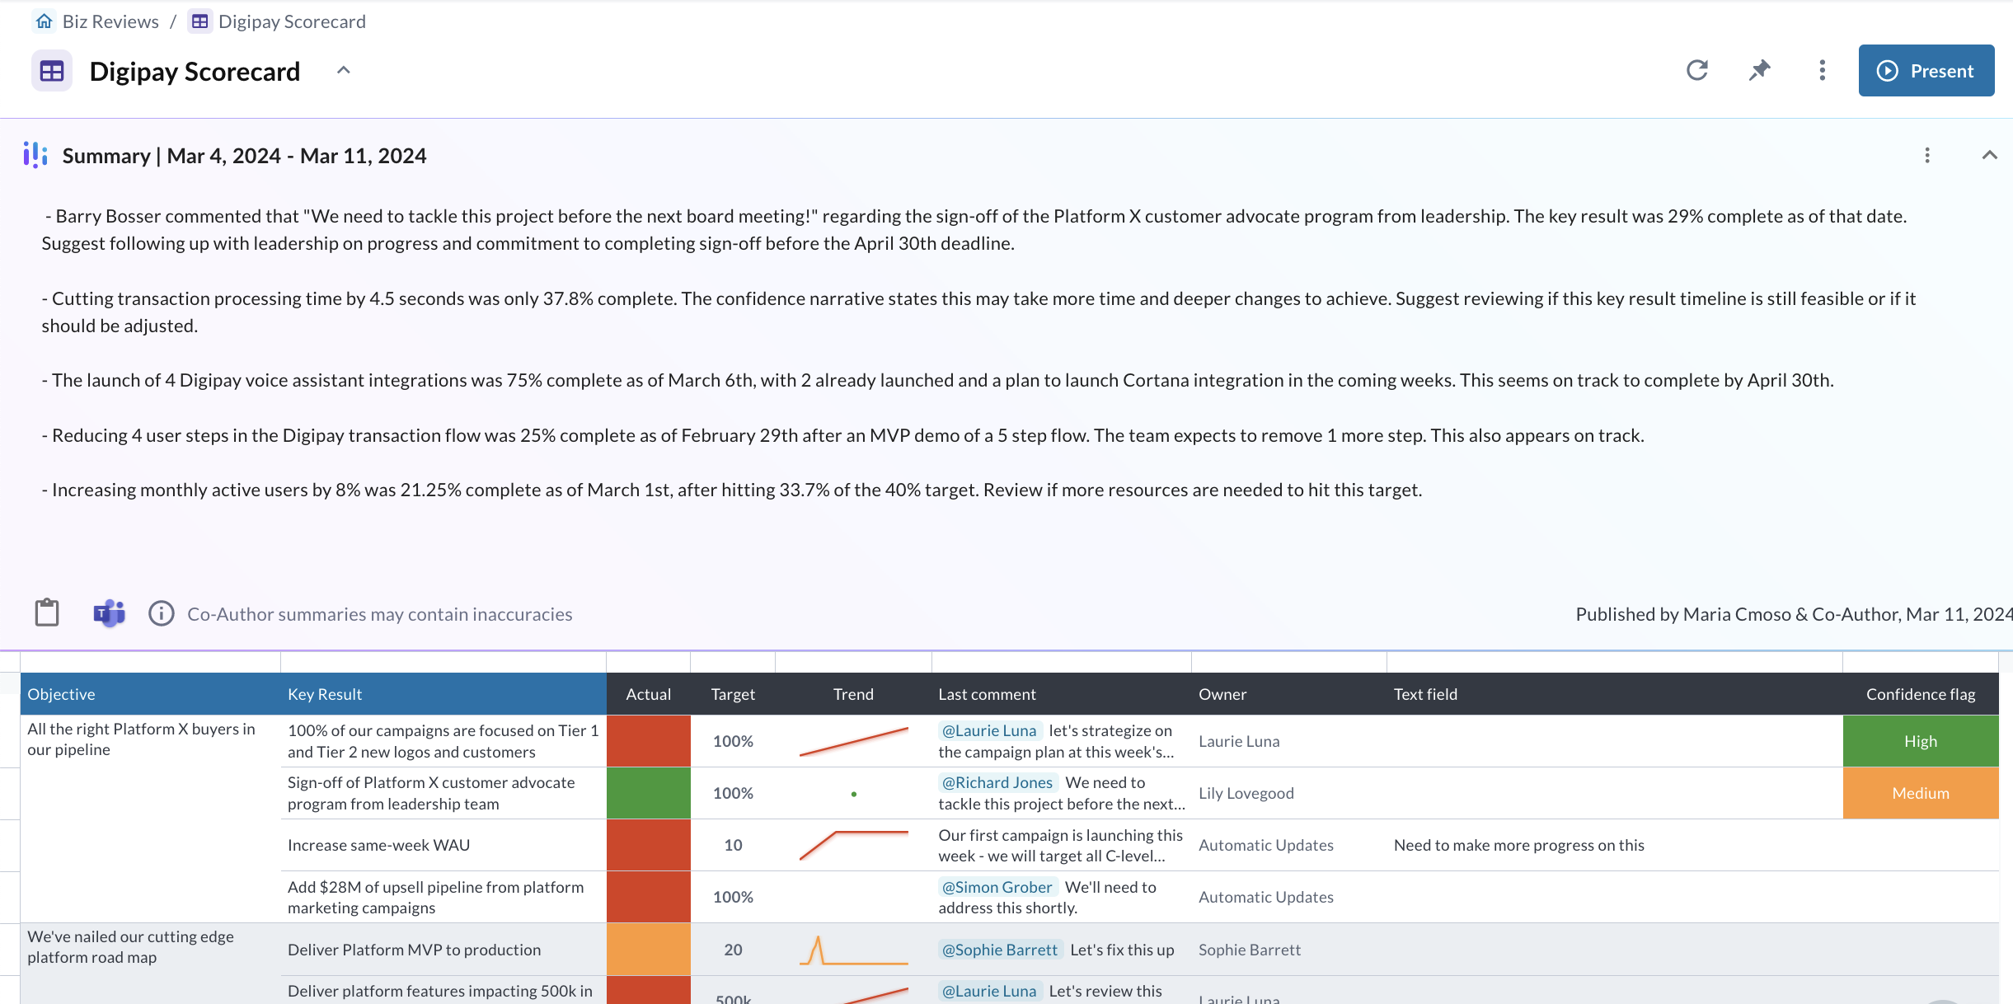Click the Trend column header
Screen dimensions: 2013x1004
853,694
